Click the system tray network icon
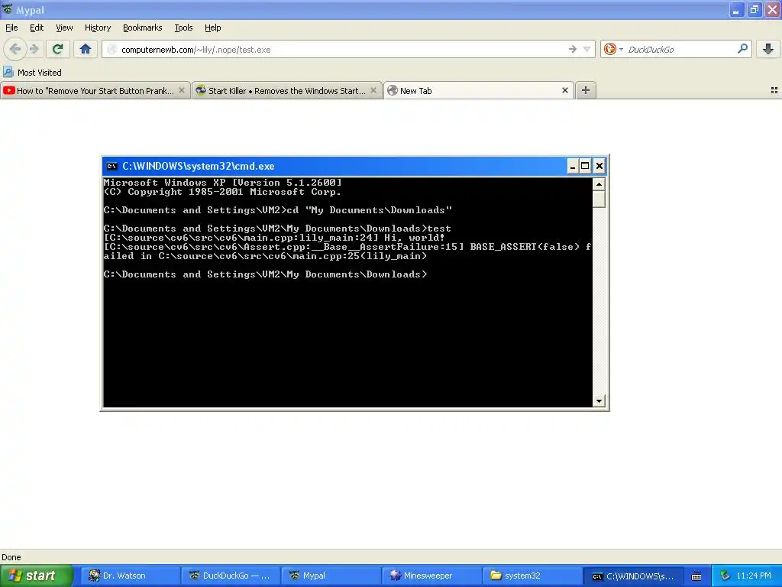This screenshot has height=587, width=782. 725,576
